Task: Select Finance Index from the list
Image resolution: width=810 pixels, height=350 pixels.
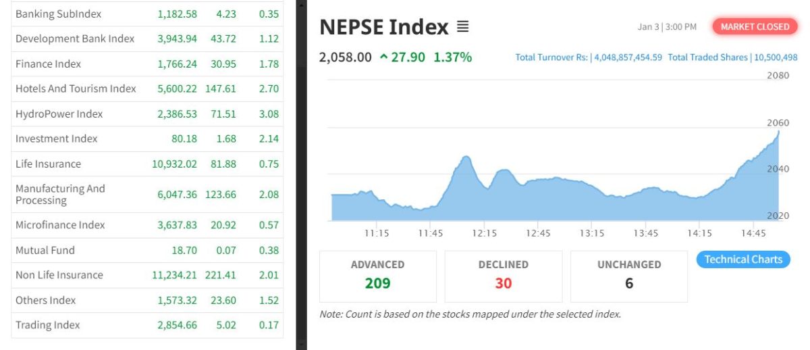Action: (x=48, y=64)
